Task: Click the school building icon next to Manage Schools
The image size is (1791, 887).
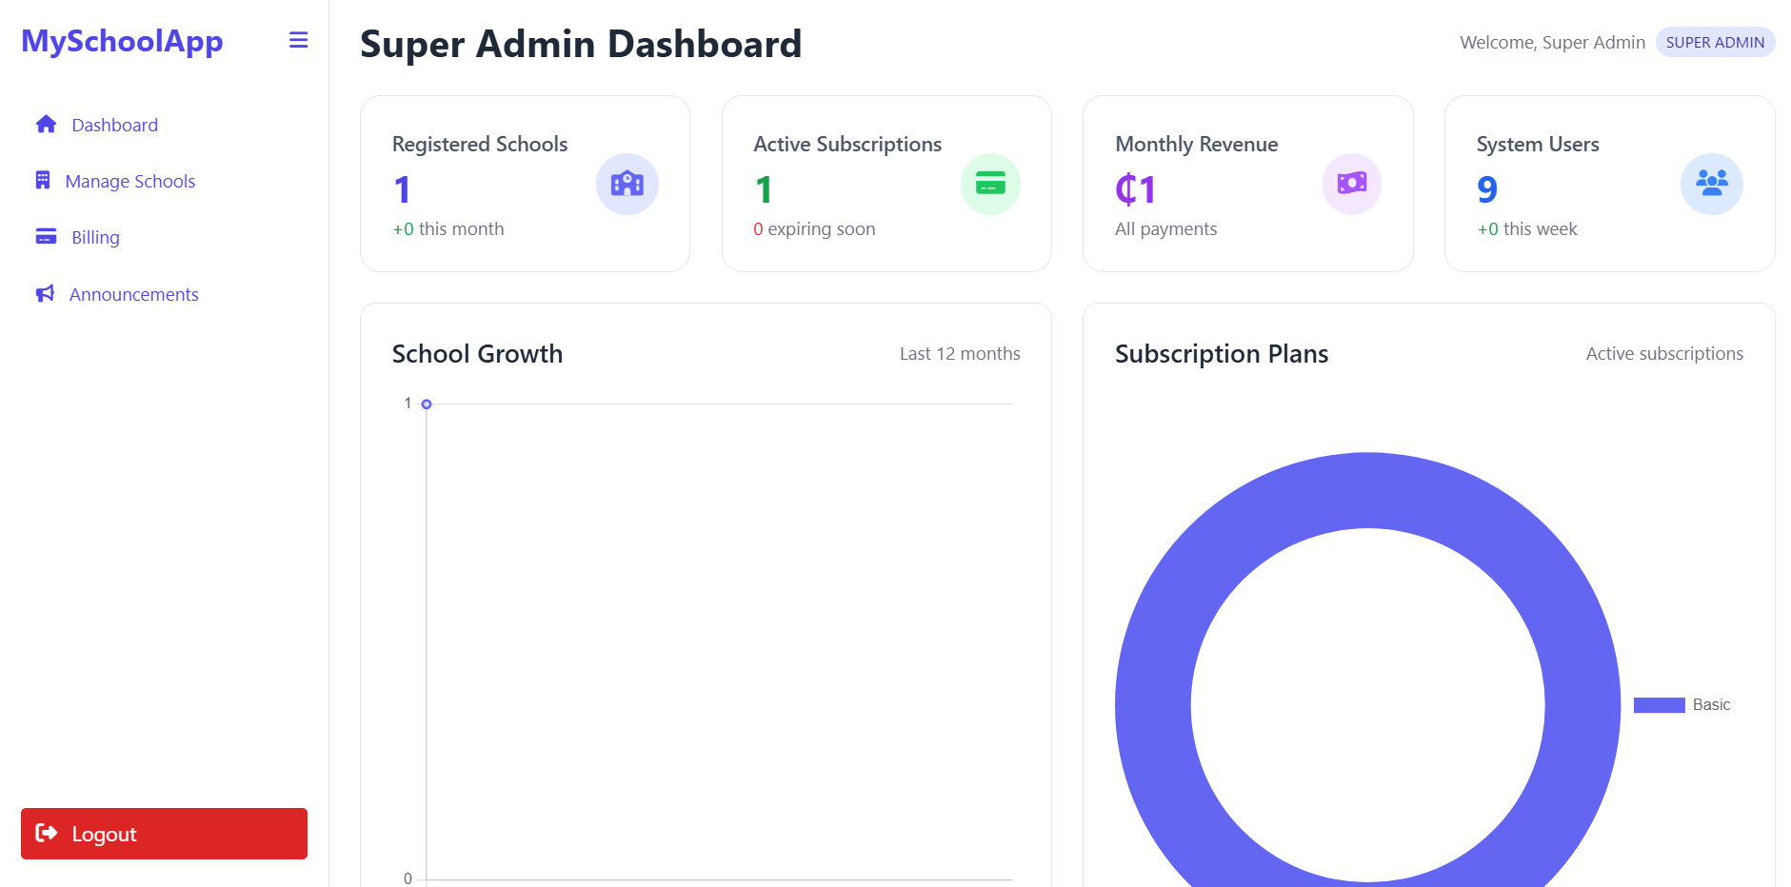Action: [45, 181]
